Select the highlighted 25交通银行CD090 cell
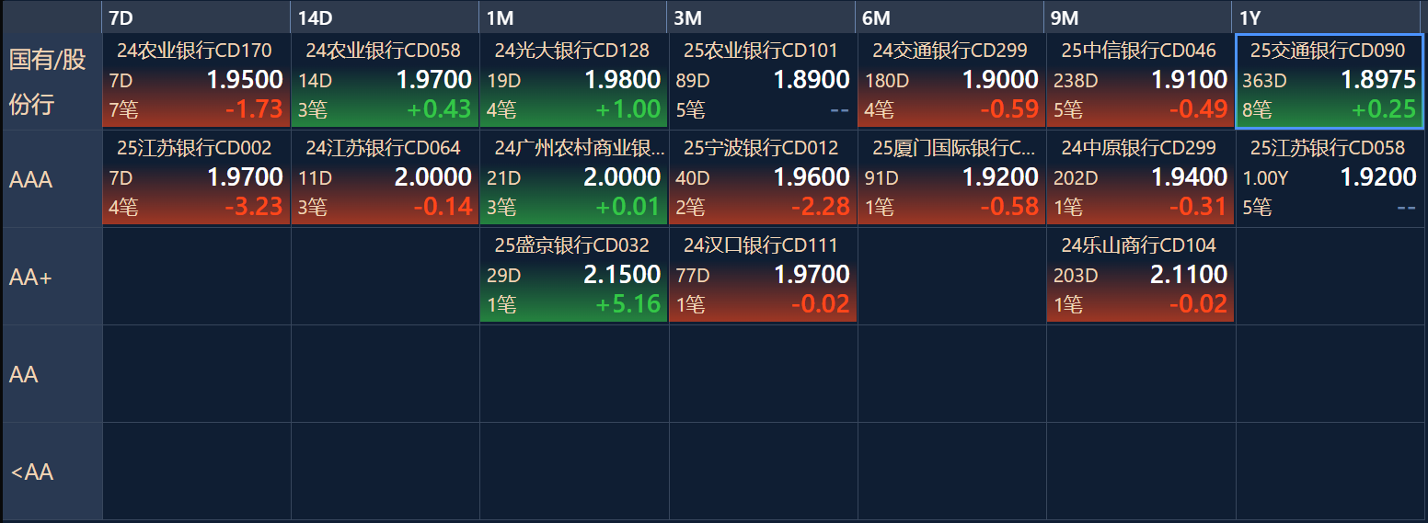The image size is (1428, 523). [1330, 81]
